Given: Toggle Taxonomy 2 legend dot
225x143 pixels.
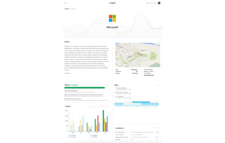Looking at the screenshot, I should pyautogui.click(x=91, y=135).
